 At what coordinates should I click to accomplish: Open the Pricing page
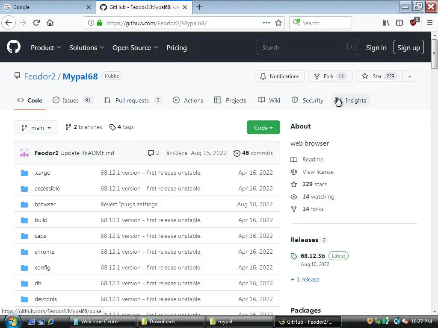click(x=177, y=48)
